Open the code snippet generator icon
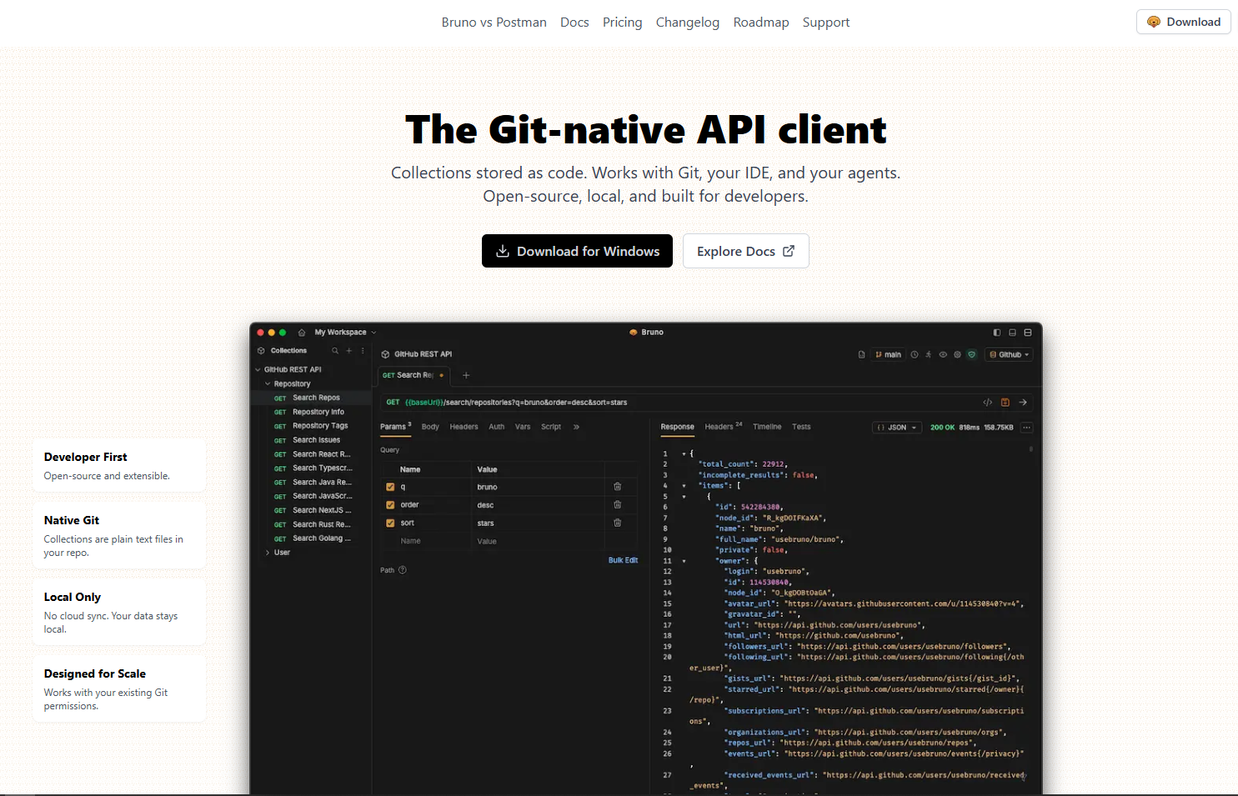This screenshot has width=1238, height=796. pos(988,403)
